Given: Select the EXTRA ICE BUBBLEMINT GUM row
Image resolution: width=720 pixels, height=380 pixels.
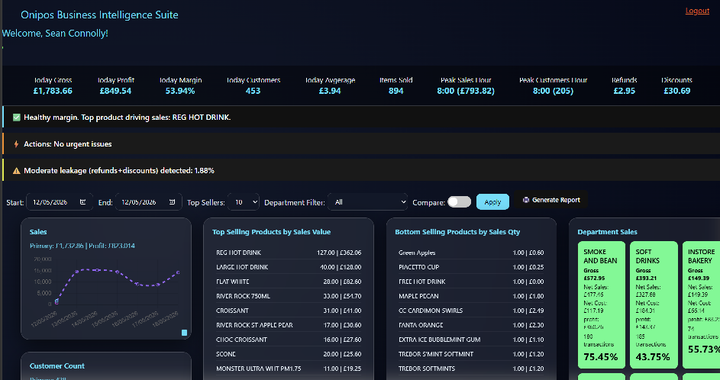Looking at the screenshot, I should (471, 340).
